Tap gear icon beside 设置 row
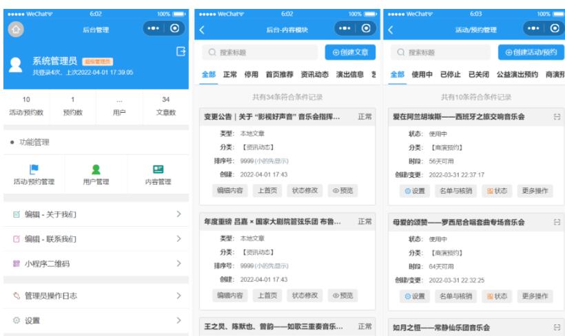The image size is (565, 336). pos(17,320)
